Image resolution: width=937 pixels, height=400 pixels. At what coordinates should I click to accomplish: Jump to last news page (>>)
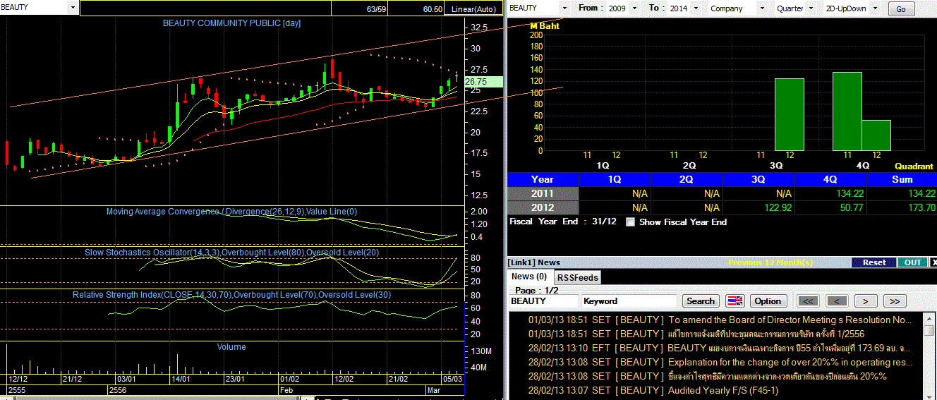[x=894, y=301]
